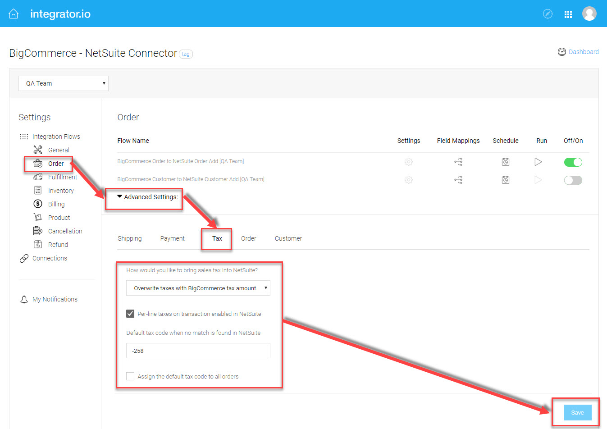Open field mappings for Order Add flow
The width and height of the screenshot is (607, 429).
[458, 162]
